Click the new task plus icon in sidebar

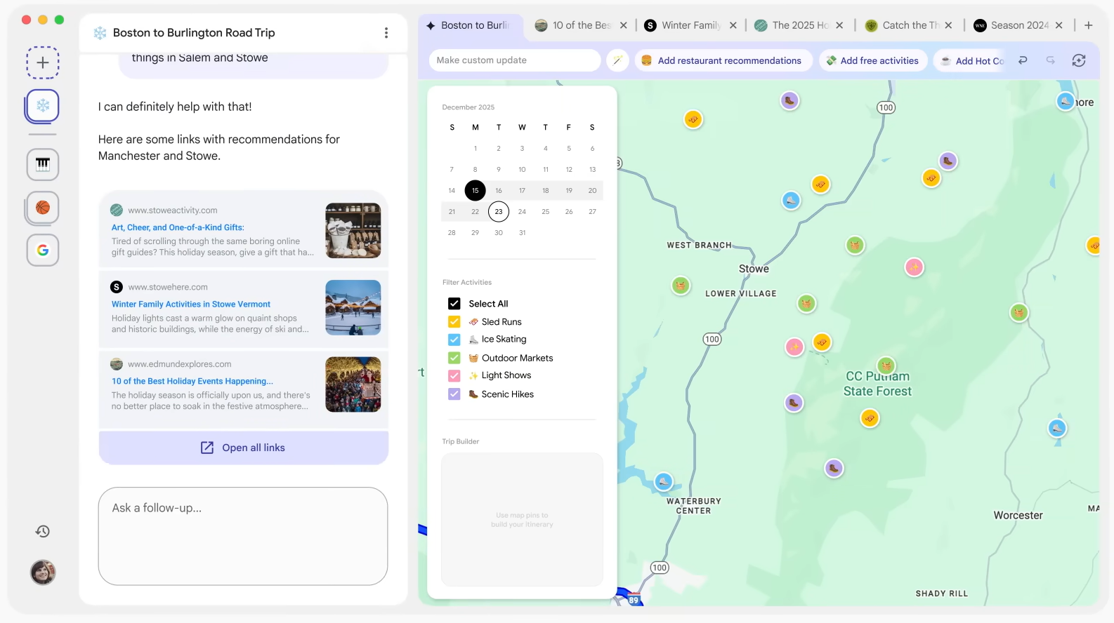pos(43,62)
